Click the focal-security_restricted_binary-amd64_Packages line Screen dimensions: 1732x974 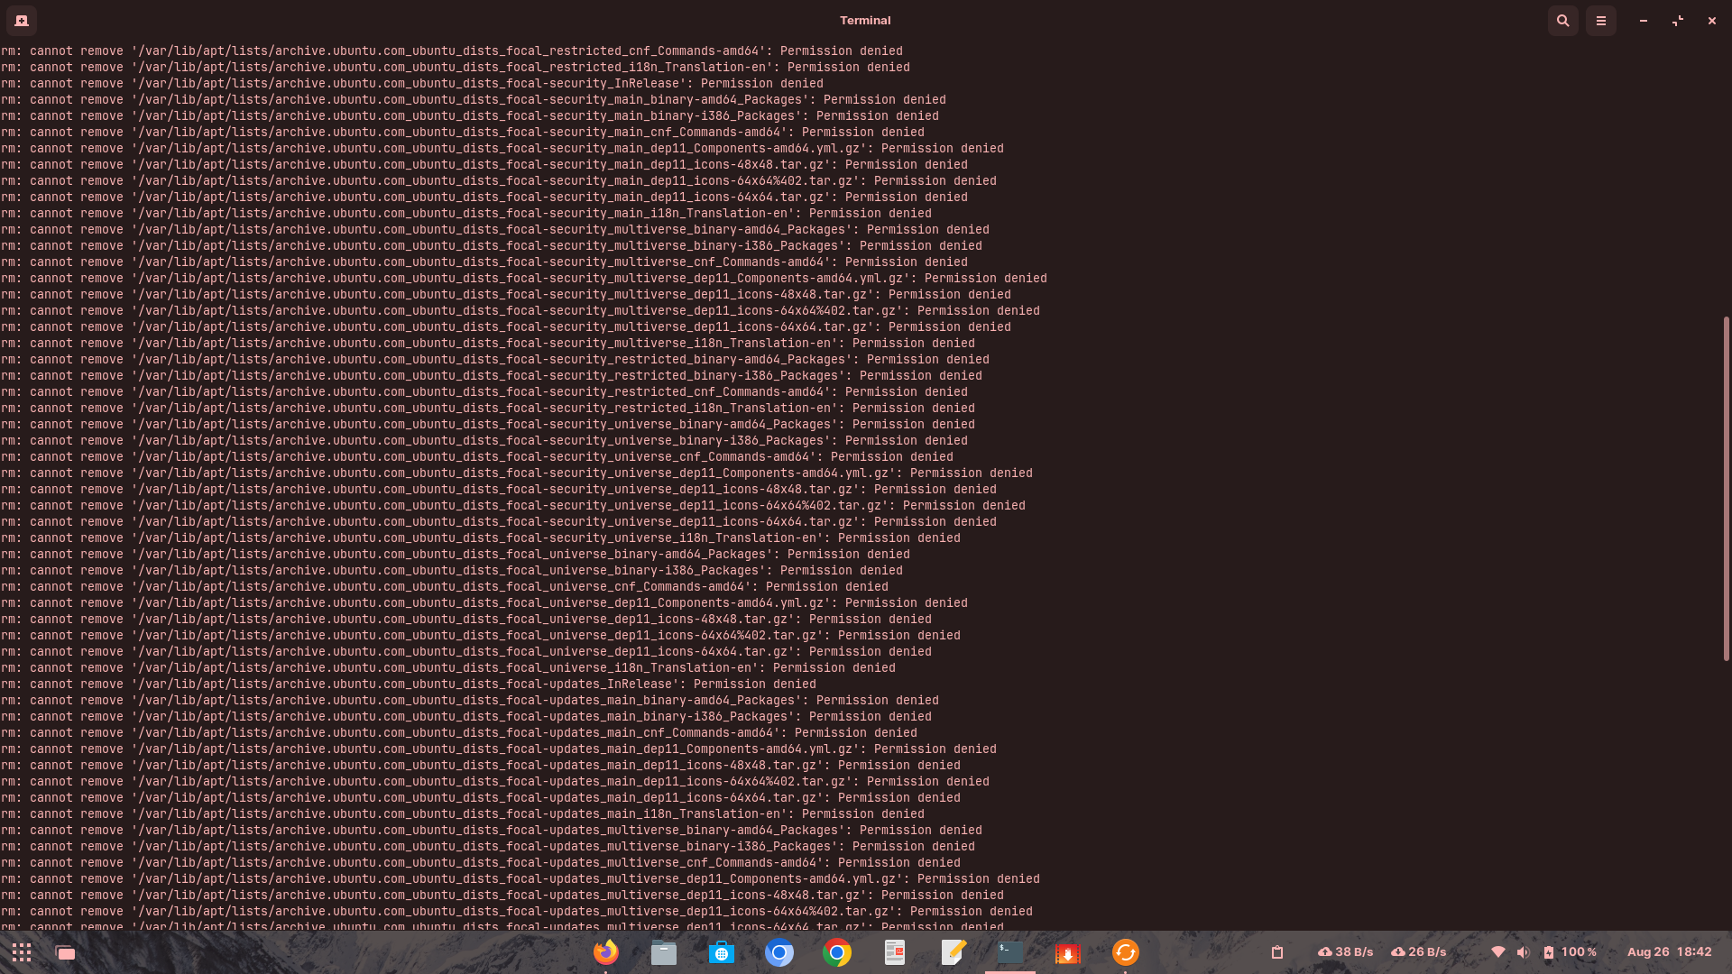point(495,360)
